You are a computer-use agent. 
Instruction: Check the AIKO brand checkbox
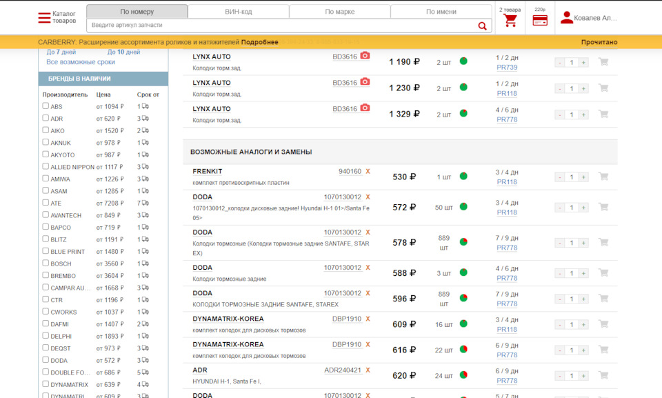[x=46, y=130]
